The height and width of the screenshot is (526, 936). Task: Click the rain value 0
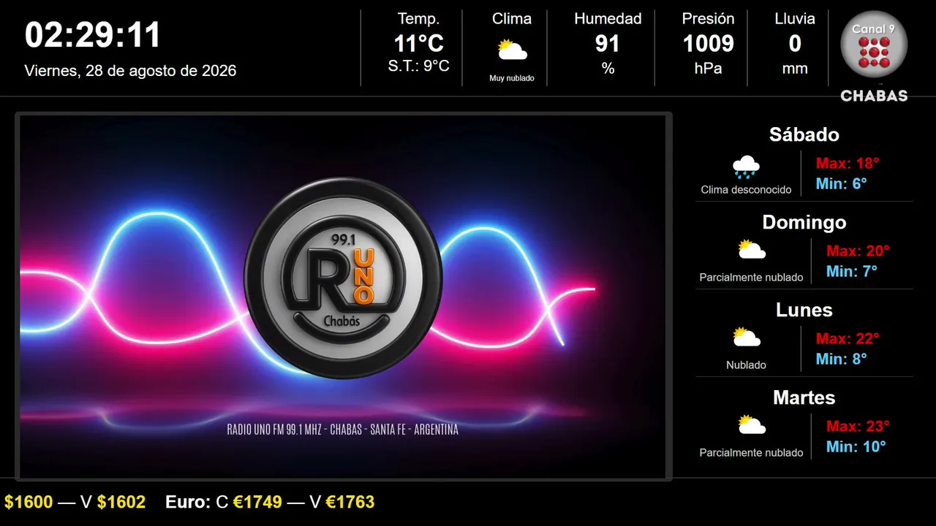pos(795,44)
